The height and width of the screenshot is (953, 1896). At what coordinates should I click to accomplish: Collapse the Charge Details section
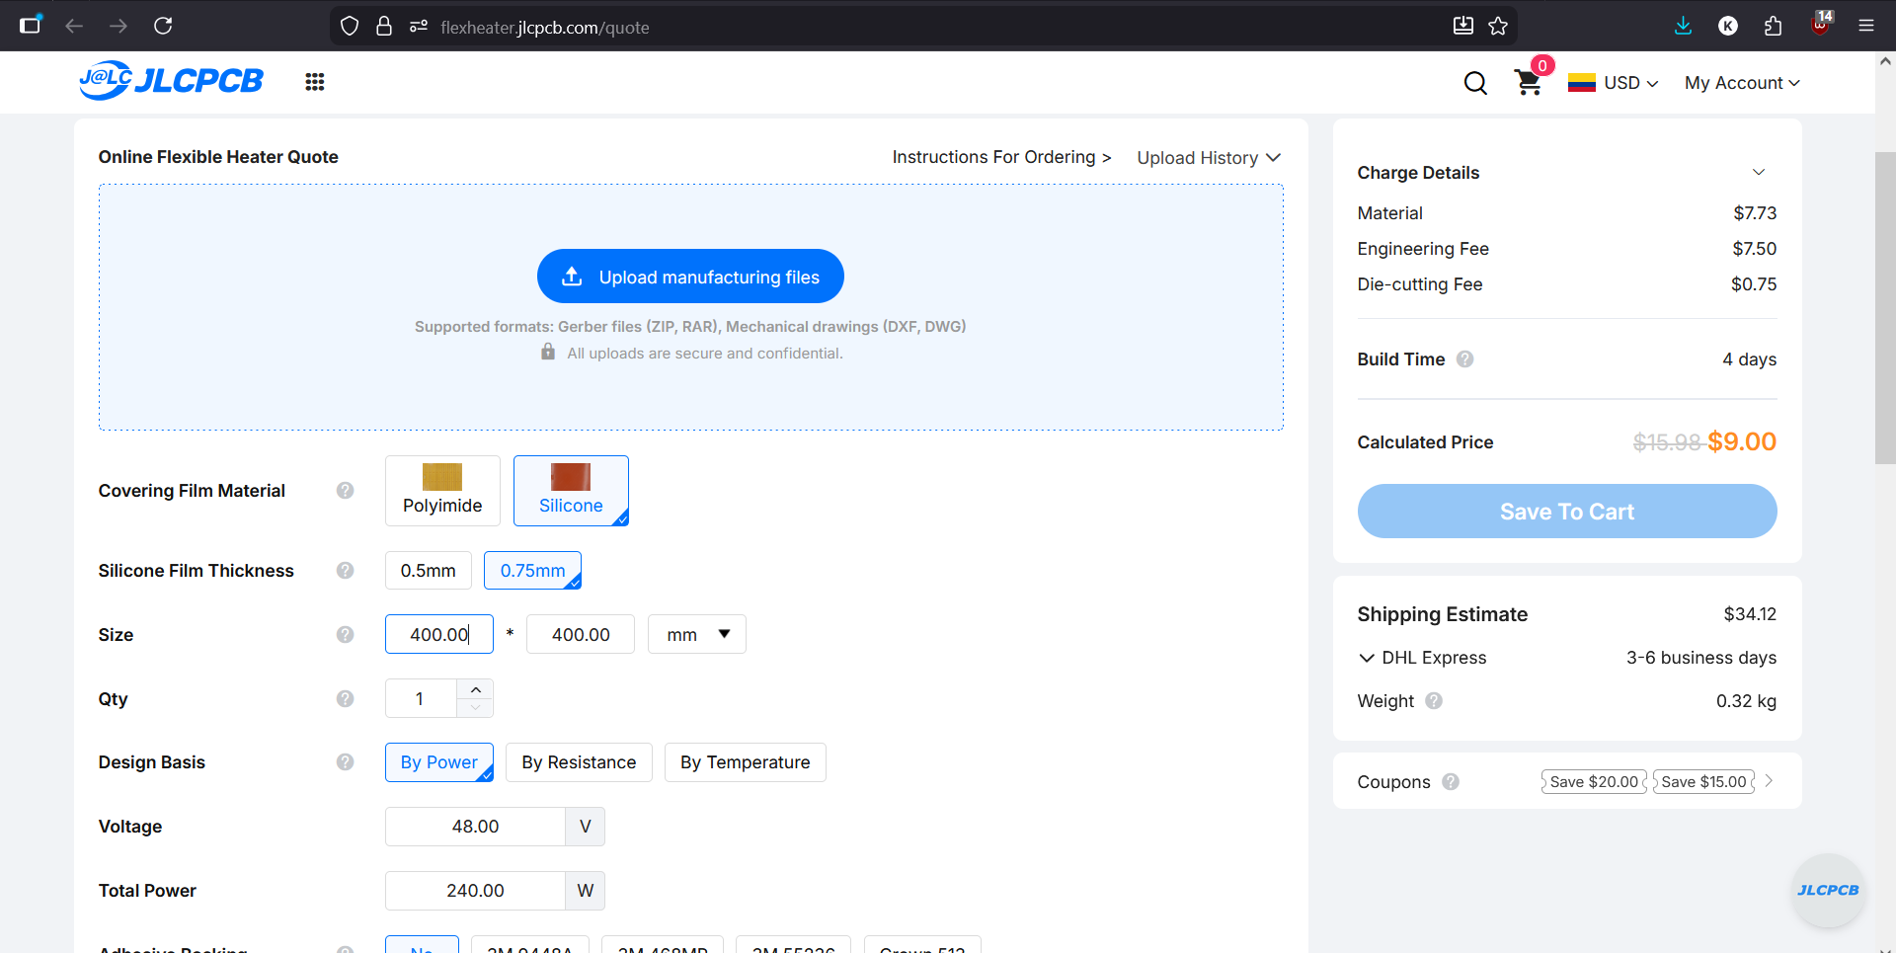[1759, 172]
